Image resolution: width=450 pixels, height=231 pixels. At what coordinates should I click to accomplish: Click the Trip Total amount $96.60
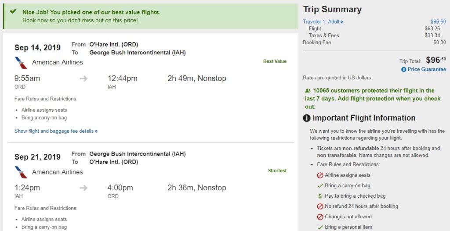(435, 60)
